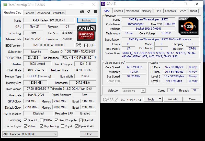Click the Threads value 32

pyautogui.click(x=195, y=91)
